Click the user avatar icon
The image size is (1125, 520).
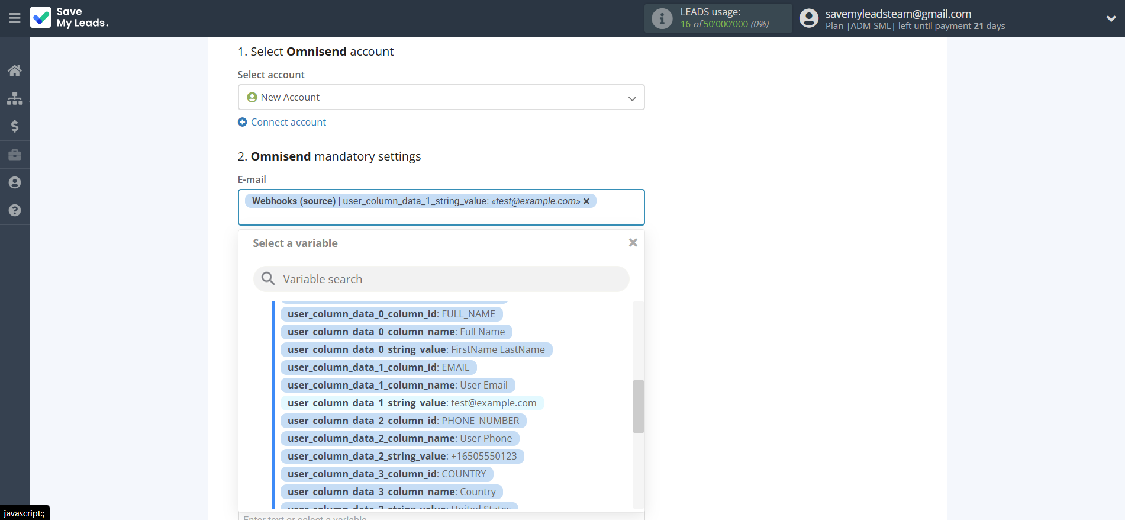pos(809,18)
